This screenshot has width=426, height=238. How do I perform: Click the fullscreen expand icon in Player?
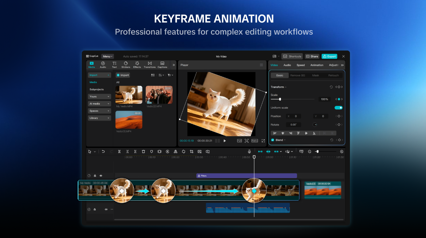pyautogui.click(x=263, y=141)
